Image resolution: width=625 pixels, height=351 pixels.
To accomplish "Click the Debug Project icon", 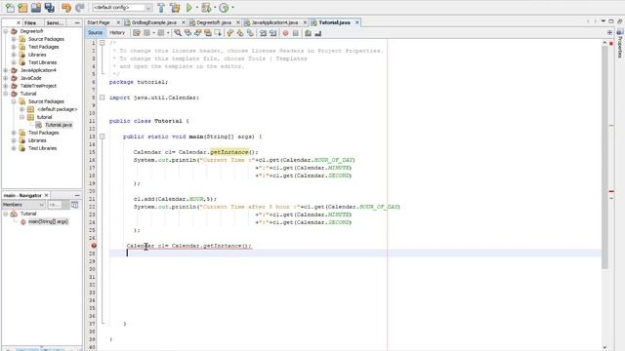I will point(206,8).
